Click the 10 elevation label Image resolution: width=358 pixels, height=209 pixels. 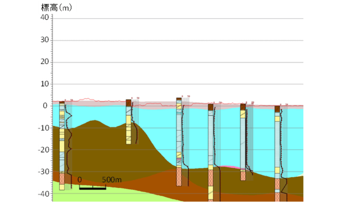click(44, 84)
